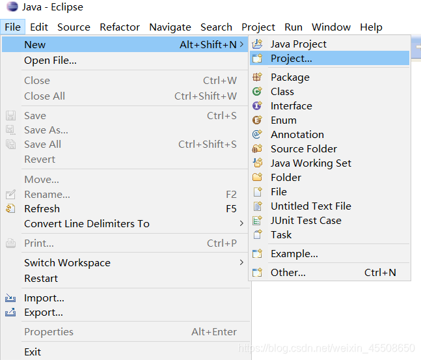Open the Navigate menu
This screenshot has height=360, width=421.
170,27
